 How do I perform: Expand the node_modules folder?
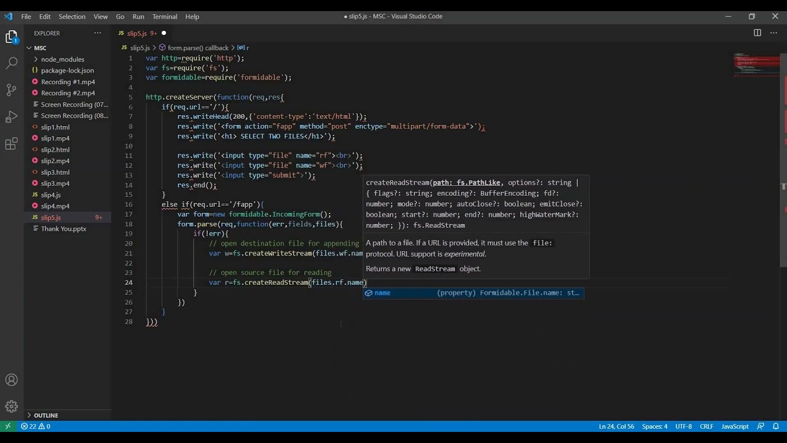point(36,59)
